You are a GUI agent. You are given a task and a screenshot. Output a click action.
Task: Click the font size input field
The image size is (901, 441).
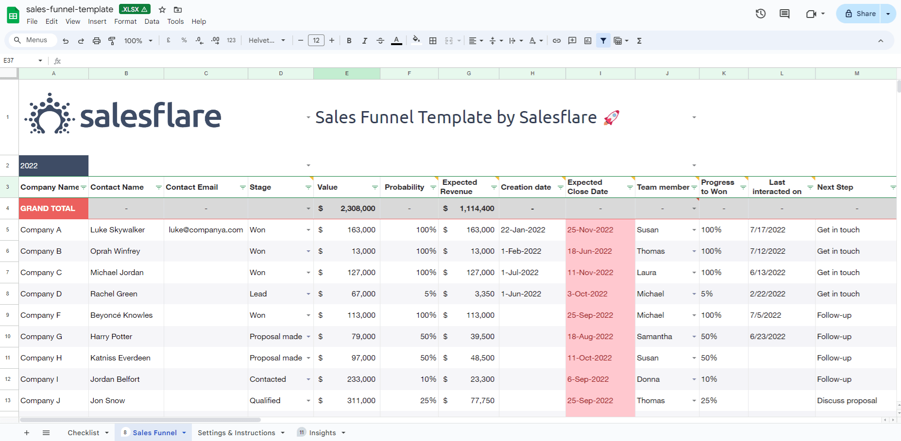(x=316, y=41)
